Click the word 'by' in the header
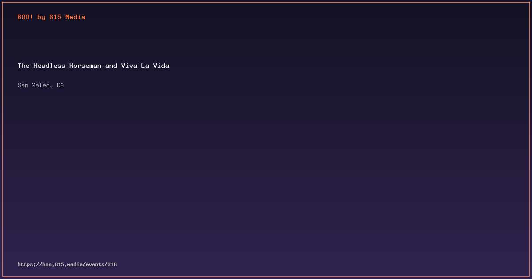The image size is (532, 279). pyautogui.click(x=41, y=17)
